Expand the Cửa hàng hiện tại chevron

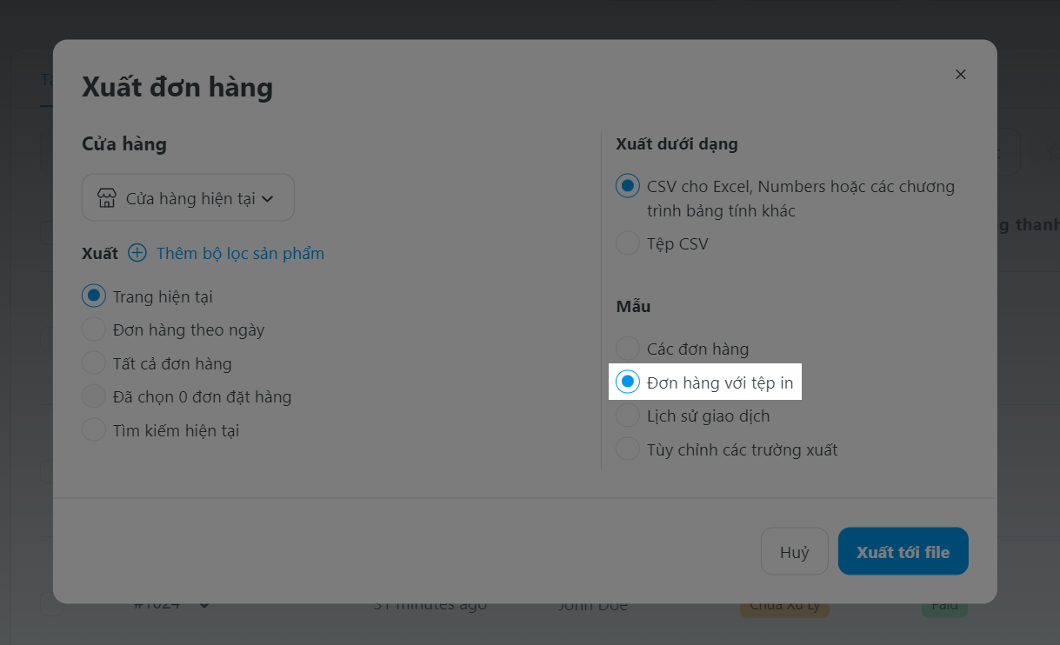pyautogui.click(x=268, y=199)
